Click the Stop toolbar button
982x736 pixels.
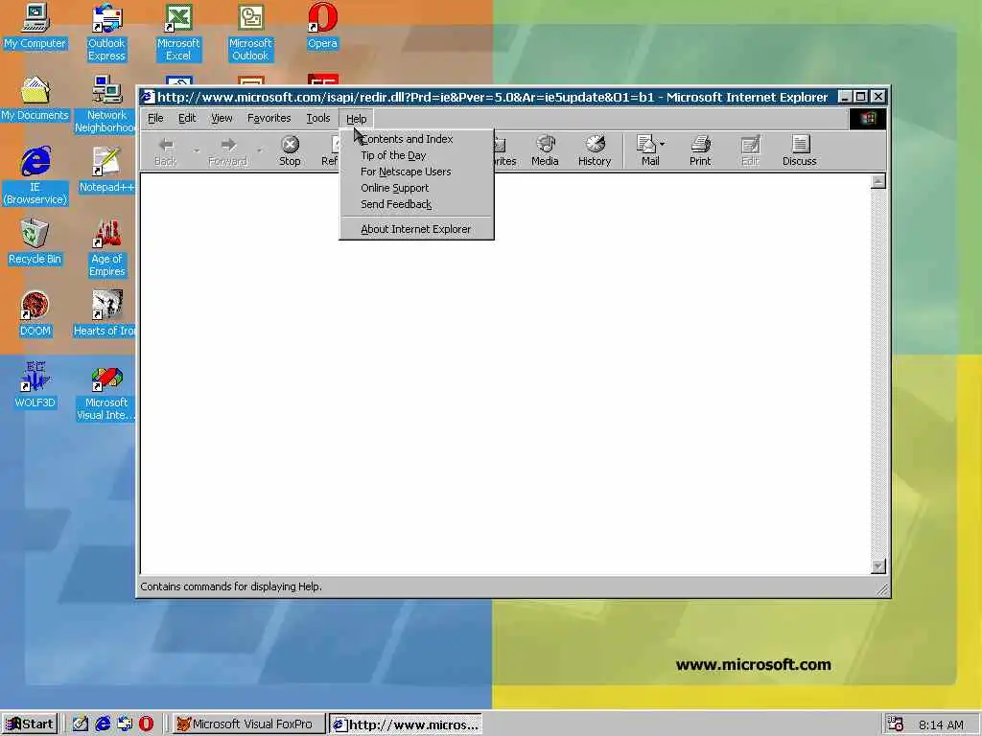tap(290, 150)
